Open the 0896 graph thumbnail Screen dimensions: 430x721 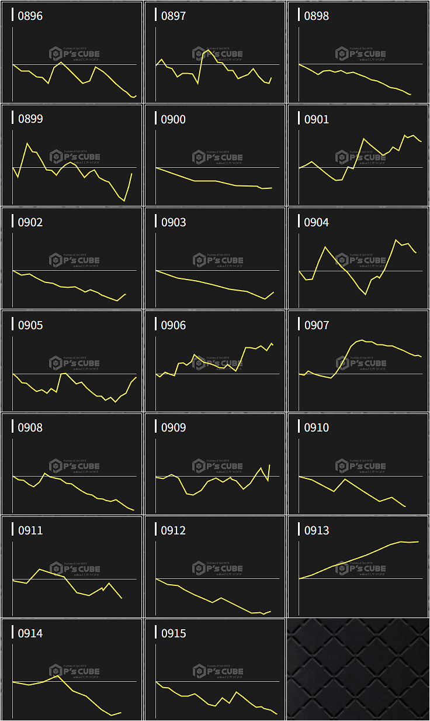tap(72, 53)
